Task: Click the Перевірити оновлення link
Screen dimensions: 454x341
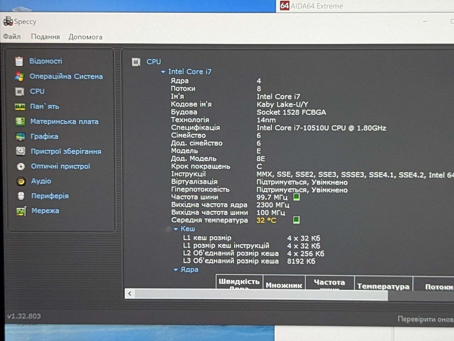Action: [x=426, y=319]
